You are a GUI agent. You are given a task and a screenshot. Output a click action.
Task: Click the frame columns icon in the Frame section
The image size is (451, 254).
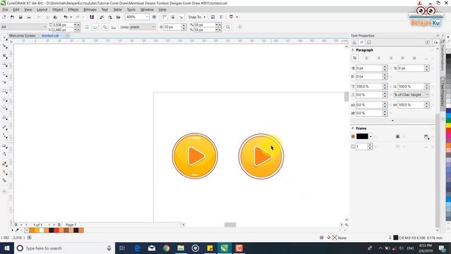pos(353,147)
